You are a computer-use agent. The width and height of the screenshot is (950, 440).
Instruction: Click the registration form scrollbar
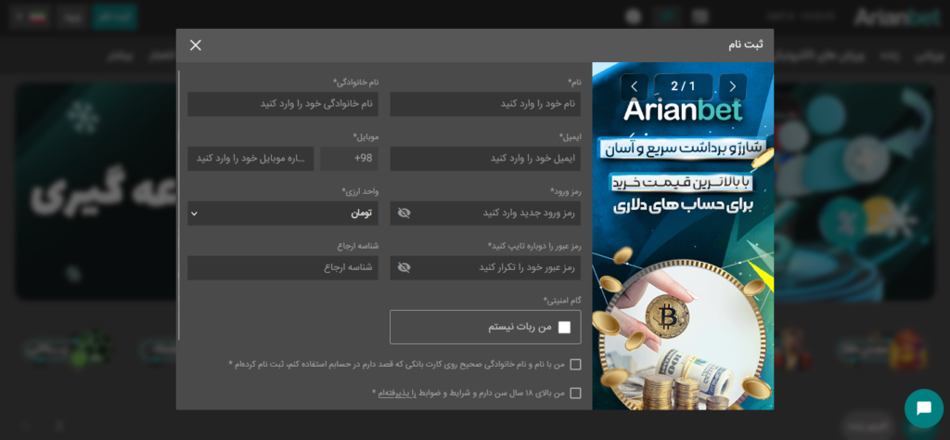click(179, 205)
